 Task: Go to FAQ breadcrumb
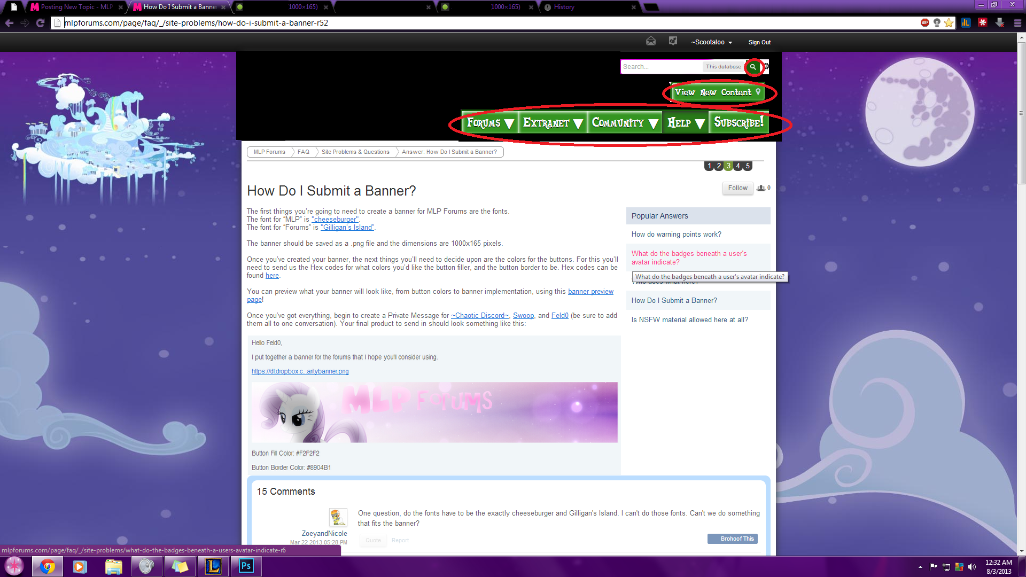point(304,152)
